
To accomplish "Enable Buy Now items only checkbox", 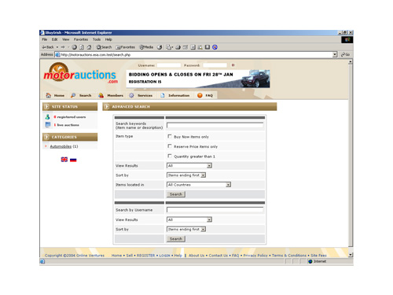I will (170, 136).
